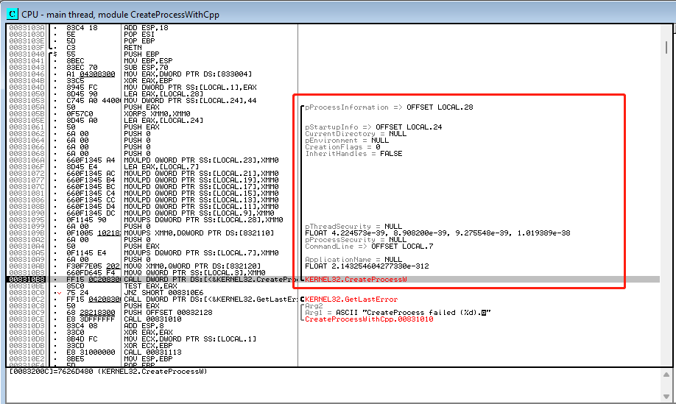The image size is (676, 404).
Task: Click JNZ SHORT 008310E6 instruction
Action: pos(163,293)
